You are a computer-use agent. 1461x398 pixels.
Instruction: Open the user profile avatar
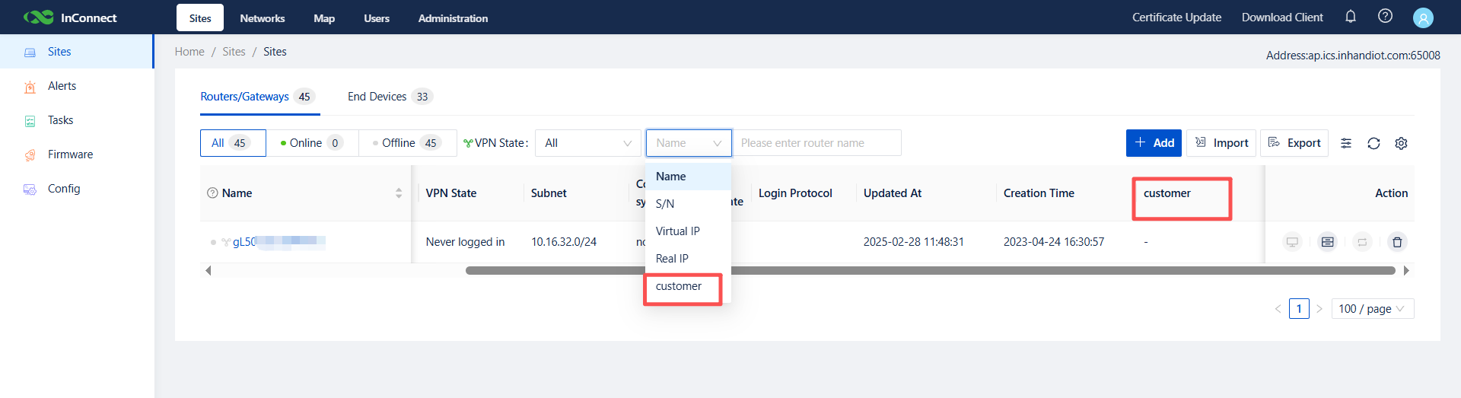1423,18
